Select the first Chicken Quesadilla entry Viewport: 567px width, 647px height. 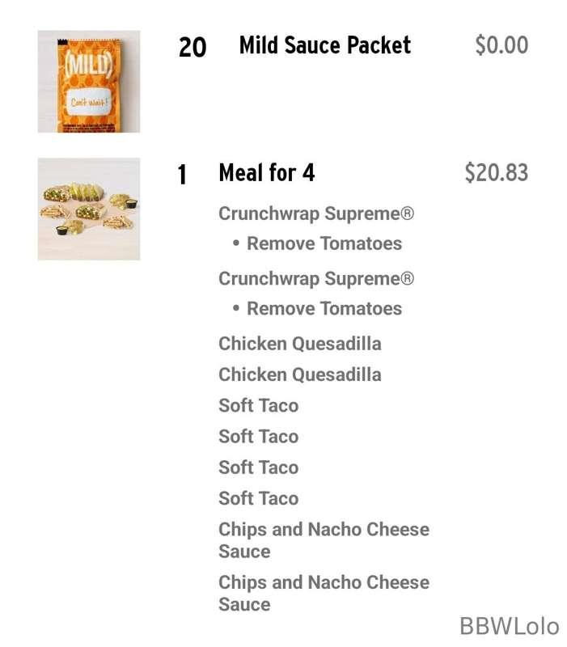pos(299,344)
